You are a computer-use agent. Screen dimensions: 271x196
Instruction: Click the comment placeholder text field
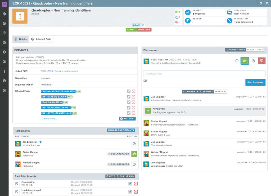[x=205, y=74]
